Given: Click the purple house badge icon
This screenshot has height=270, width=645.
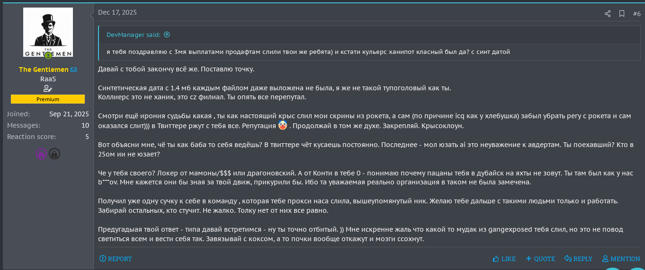Looking at the screenshot, I should tap(41, 154).
